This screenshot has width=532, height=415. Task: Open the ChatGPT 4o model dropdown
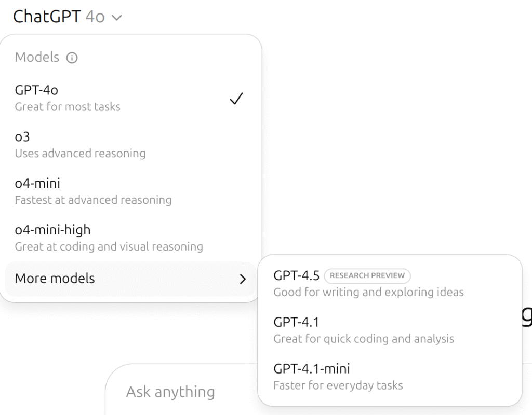pyautogui.click(x=66, y=17)
